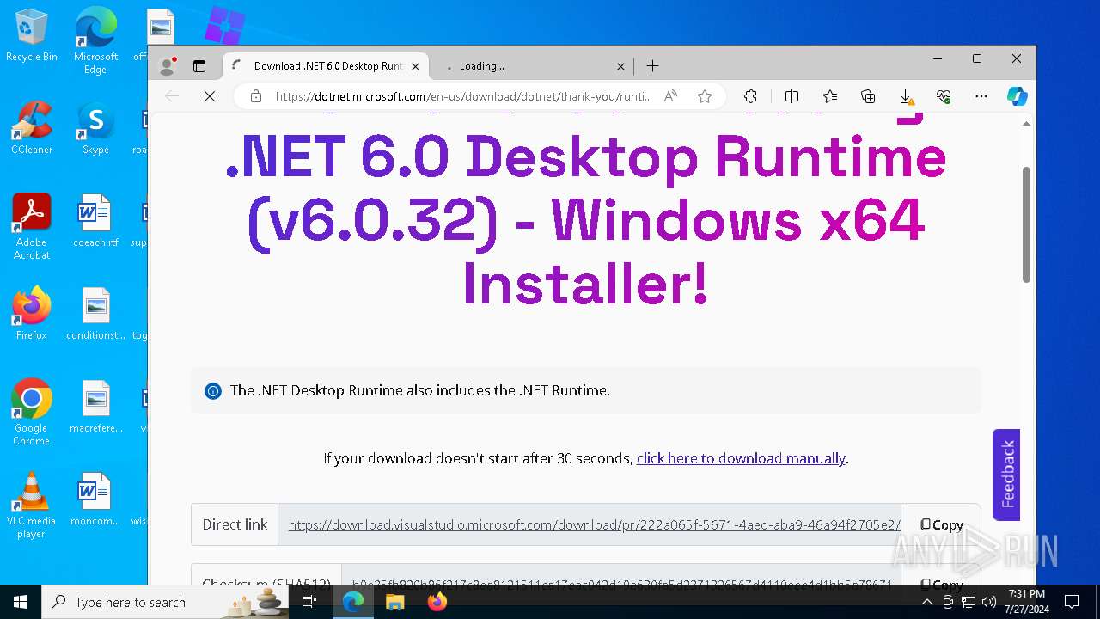
Task: Open the tab actions menu icon
Action: (199, 66)
